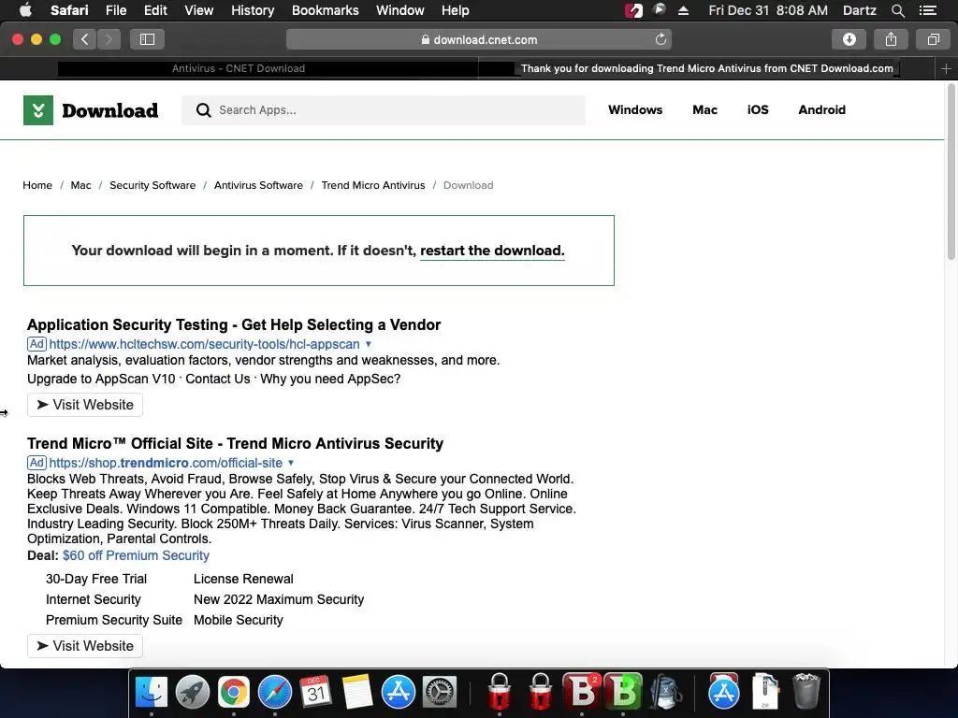Click the License Renewal link
Image resolution: width=958 pixels, height=718 pixels.
(x=243, y=579)
